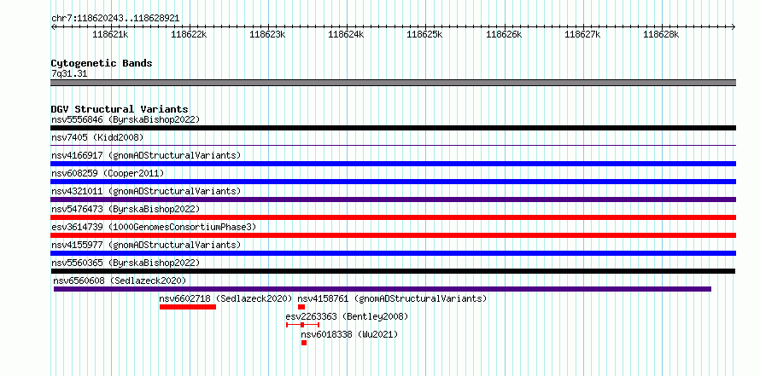Click the red esv2263363 glyph with whiskers
The image size is (760, 376).
(x=302, y=325)
